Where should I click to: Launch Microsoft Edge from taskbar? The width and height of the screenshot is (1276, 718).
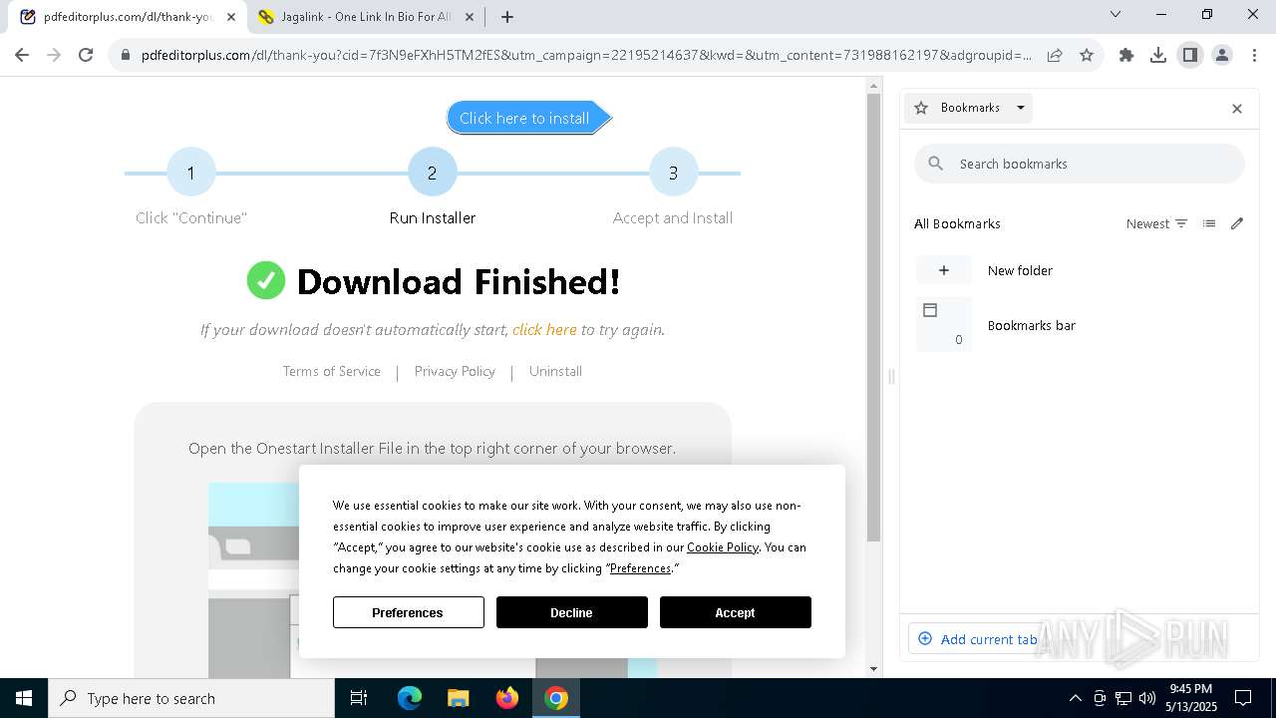pyautogui.click(x=410, y=698)
